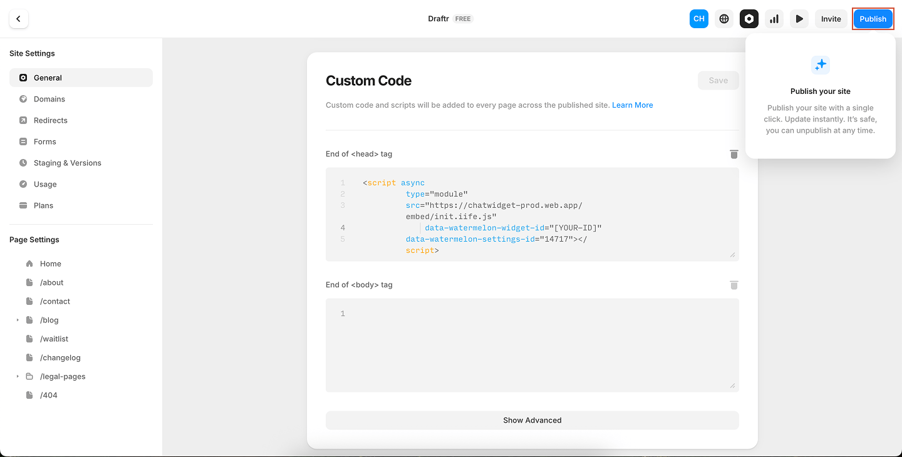Click Show Advanced button

click(532, 420)
